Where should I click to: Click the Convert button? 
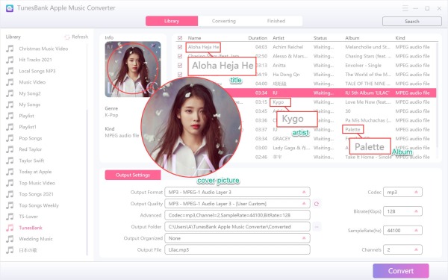click(x=401, y=271)
